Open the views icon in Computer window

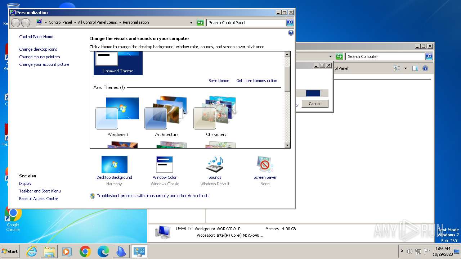click(397, 68)
